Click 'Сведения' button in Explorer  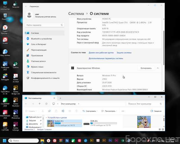point(156,111)
